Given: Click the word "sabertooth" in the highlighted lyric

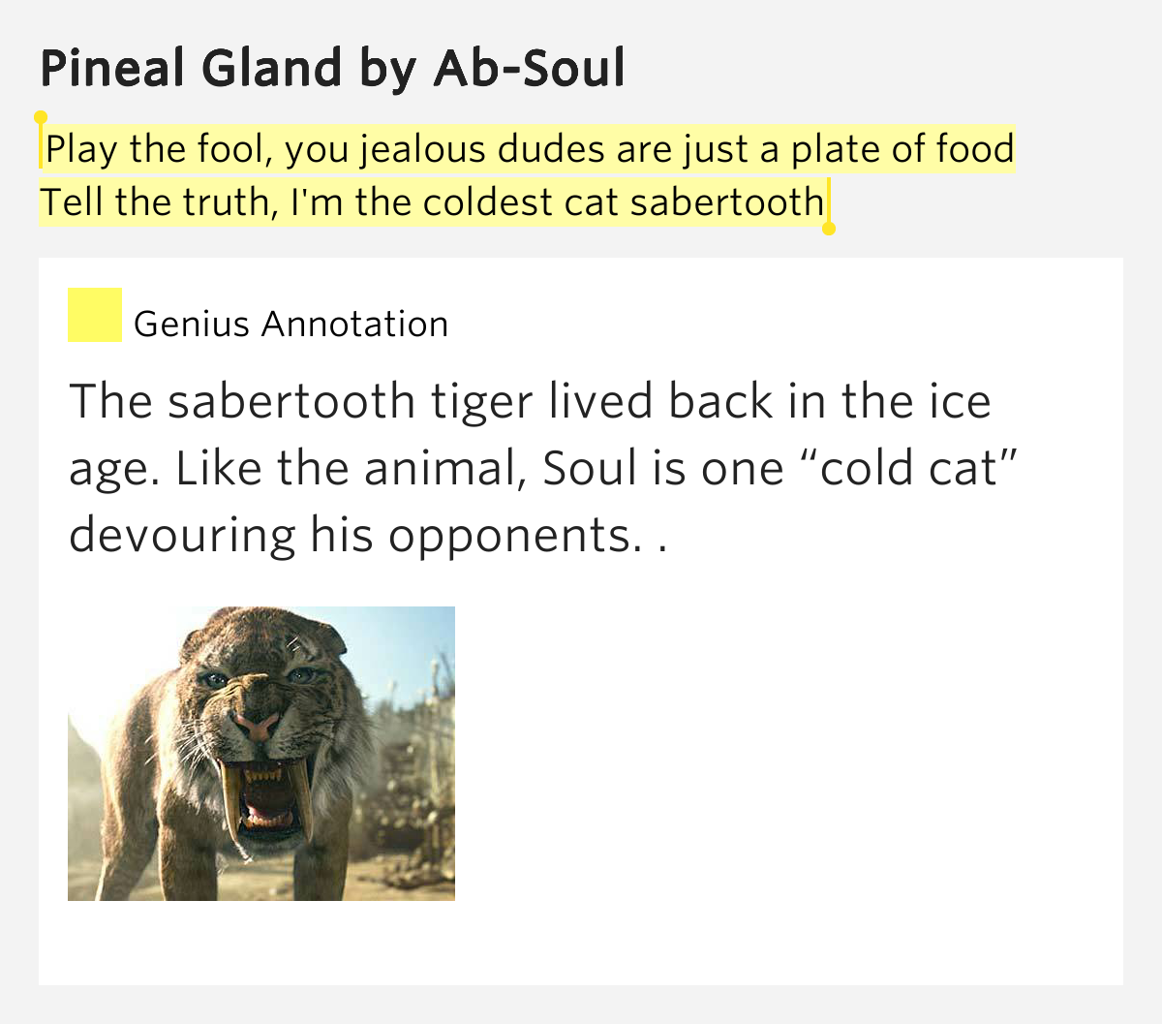Looking at the screenshot, I should click(726, 202).
